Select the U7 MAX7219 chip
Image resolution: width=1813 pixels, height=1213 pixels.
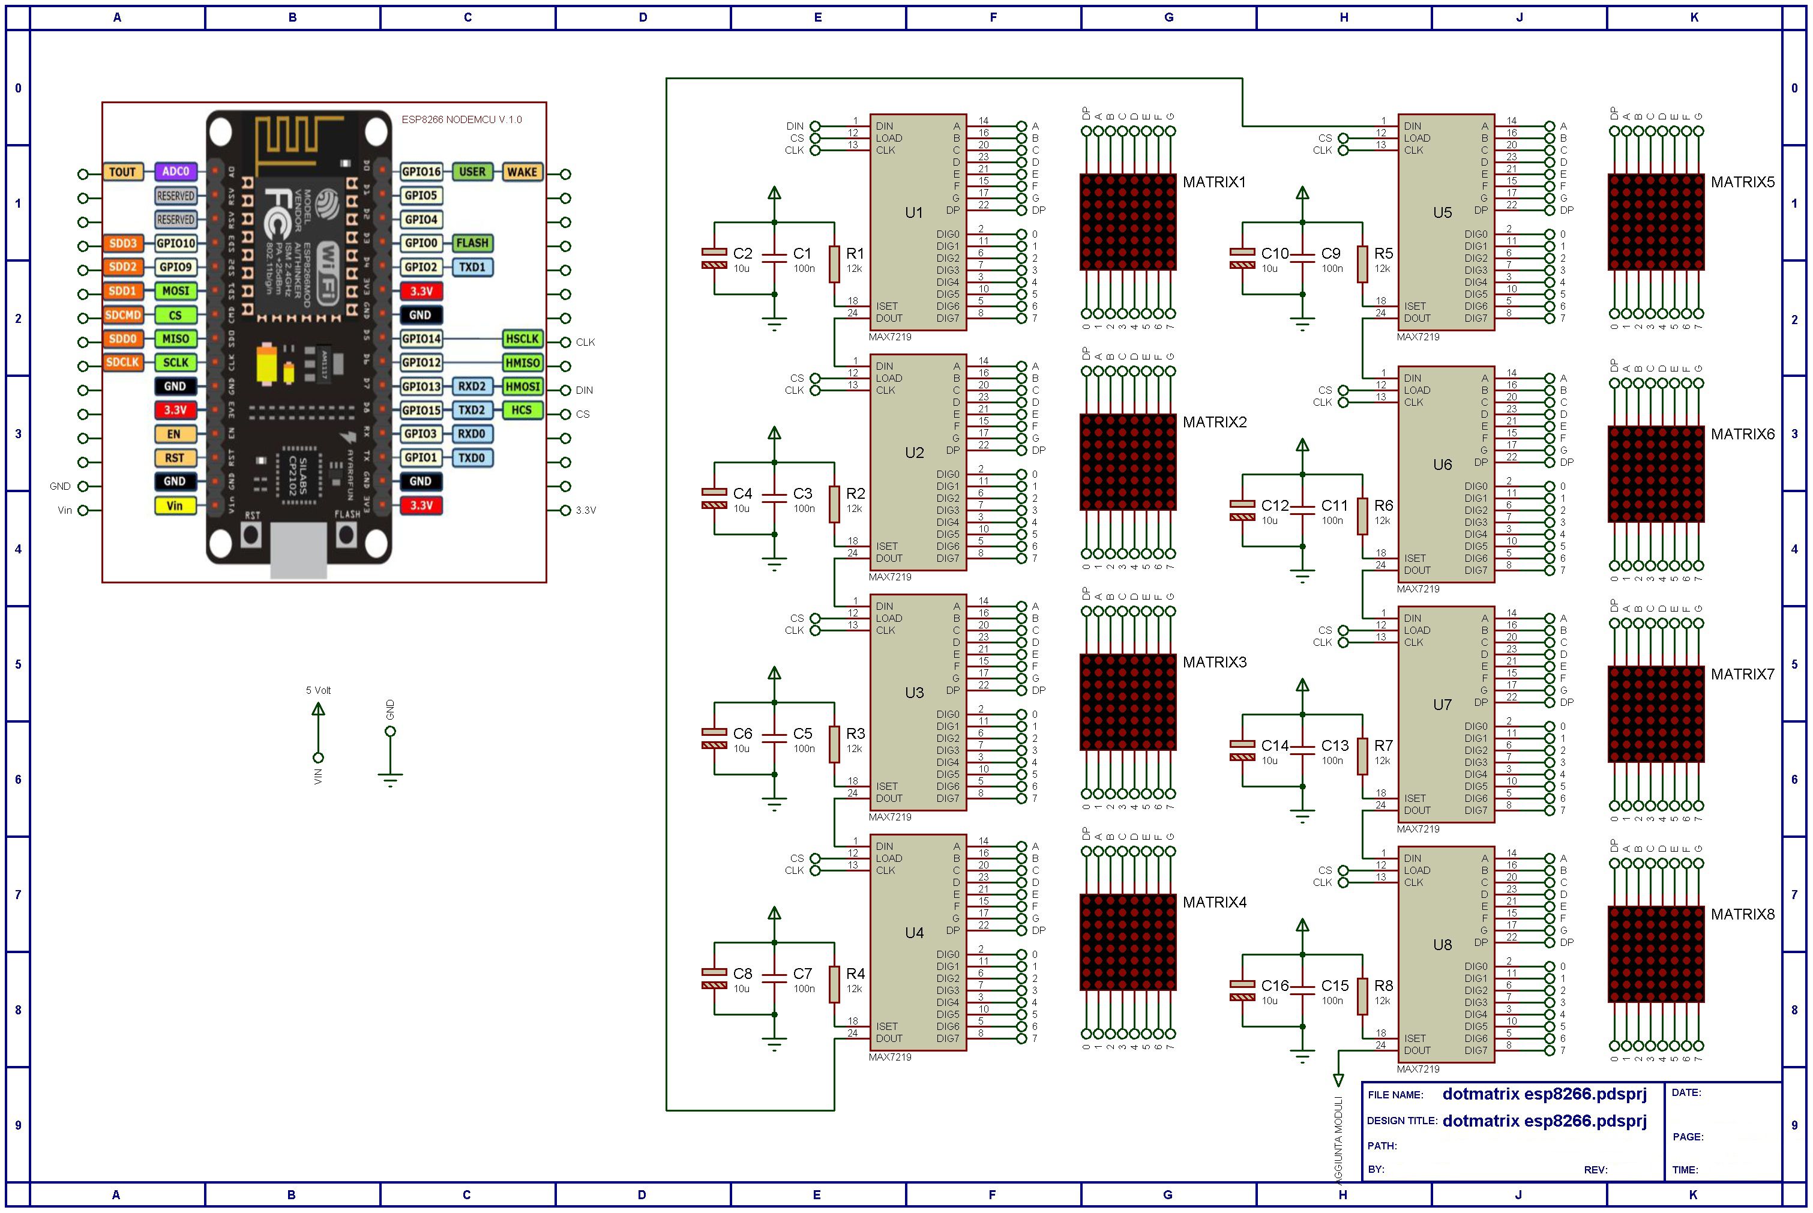(x=1446, y=714)
